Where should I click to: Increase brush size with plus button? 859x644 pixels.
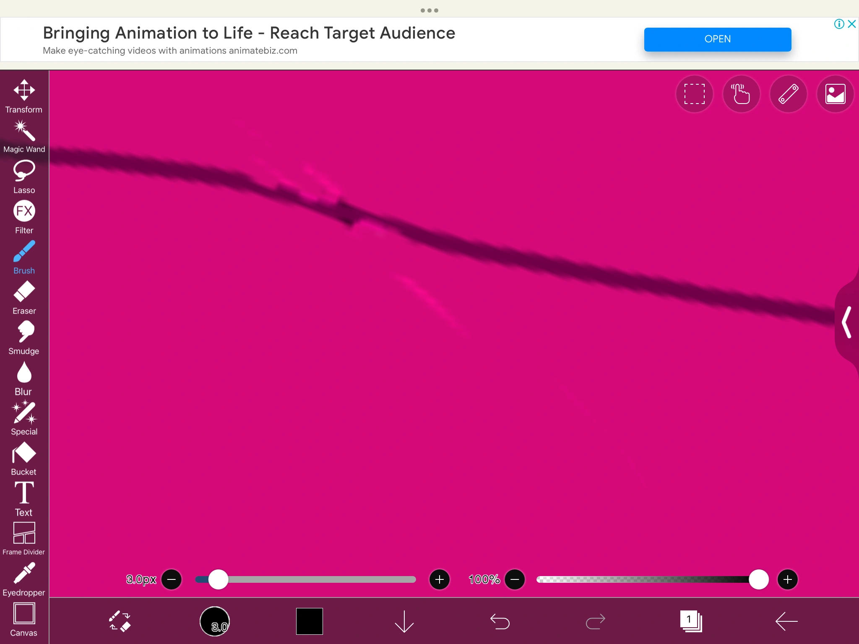tap(439, 579)
